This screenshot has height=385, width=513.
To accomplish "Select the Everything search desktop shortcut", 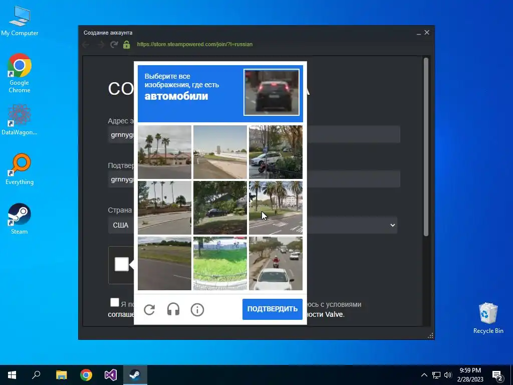I will tap(20, 169).
